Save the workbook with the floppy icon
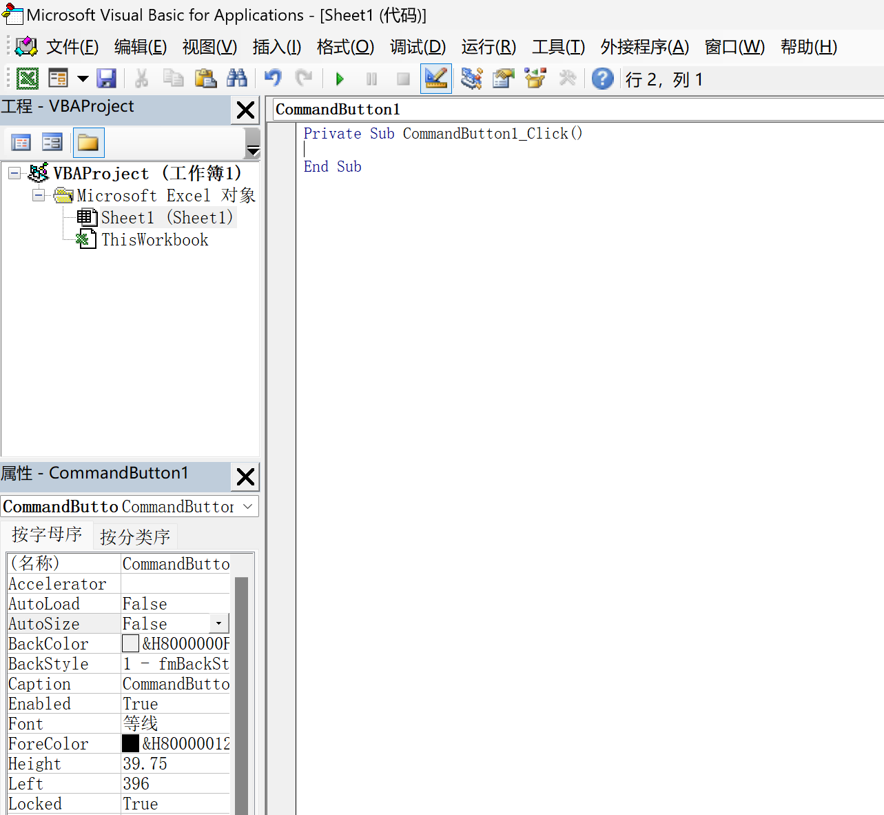The width and height of the screenshot is (884, 815). [106, 79]
